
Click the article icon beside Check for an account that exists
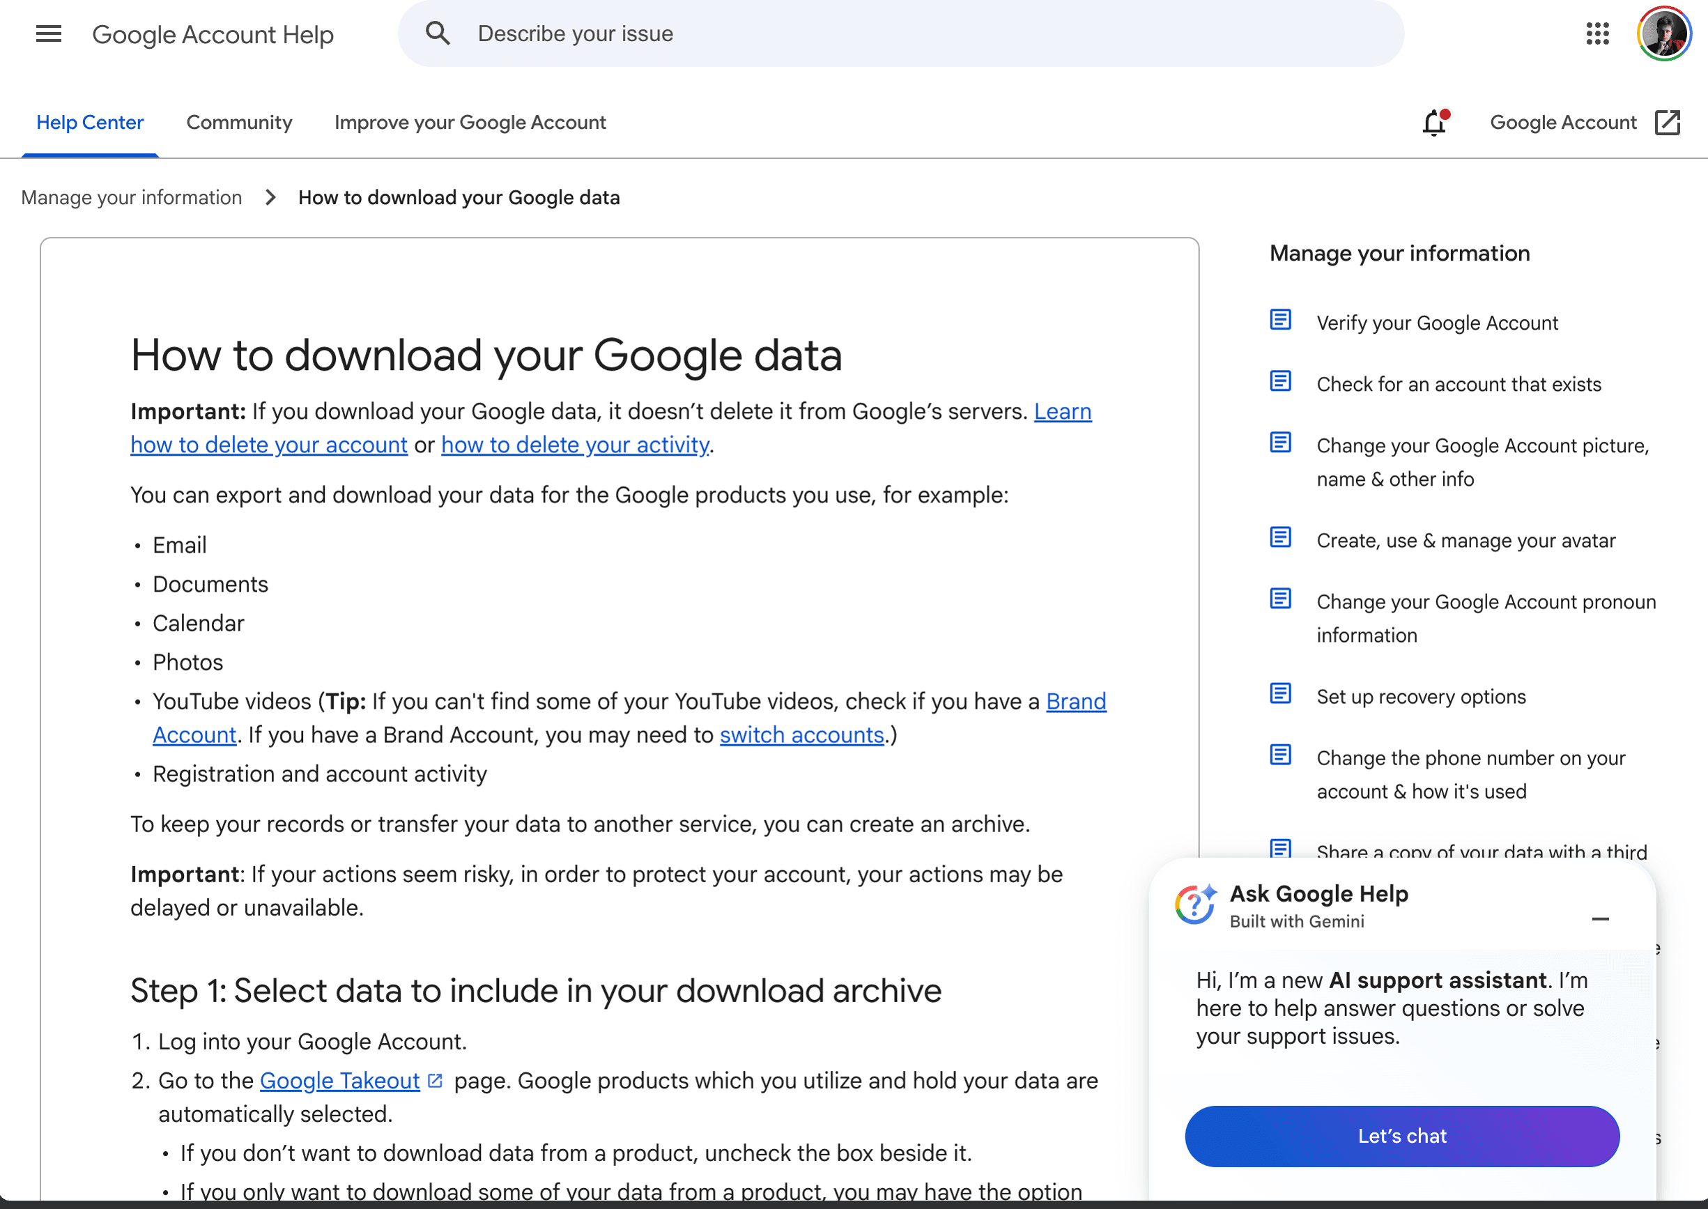click(x=1280, y=381)
